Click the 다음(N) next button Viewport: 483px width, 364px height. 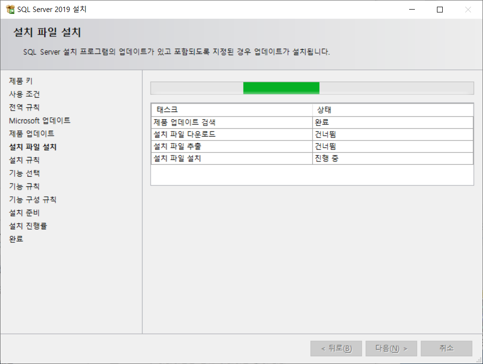tap(391, 348)
